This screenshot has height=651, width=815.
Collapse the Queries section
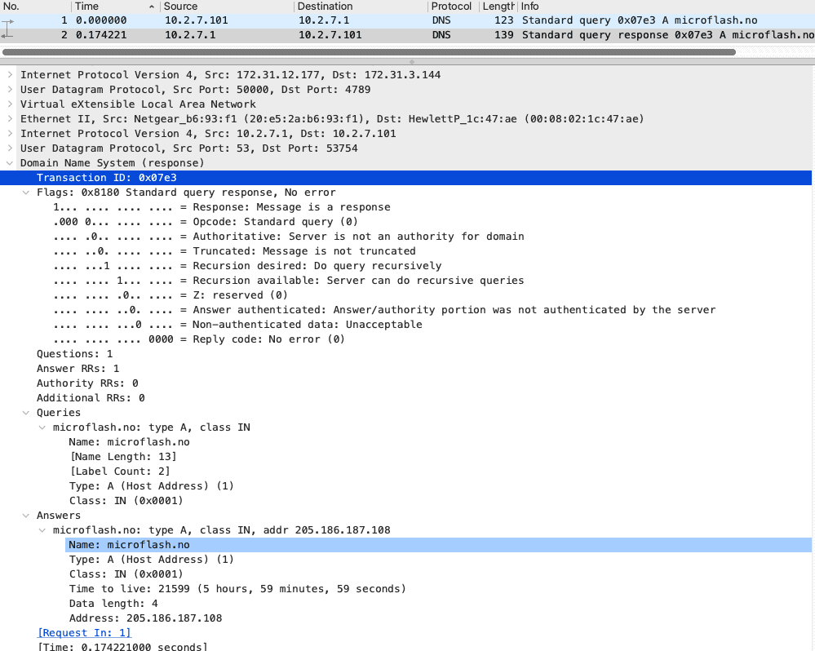click(x=24, y=412)
